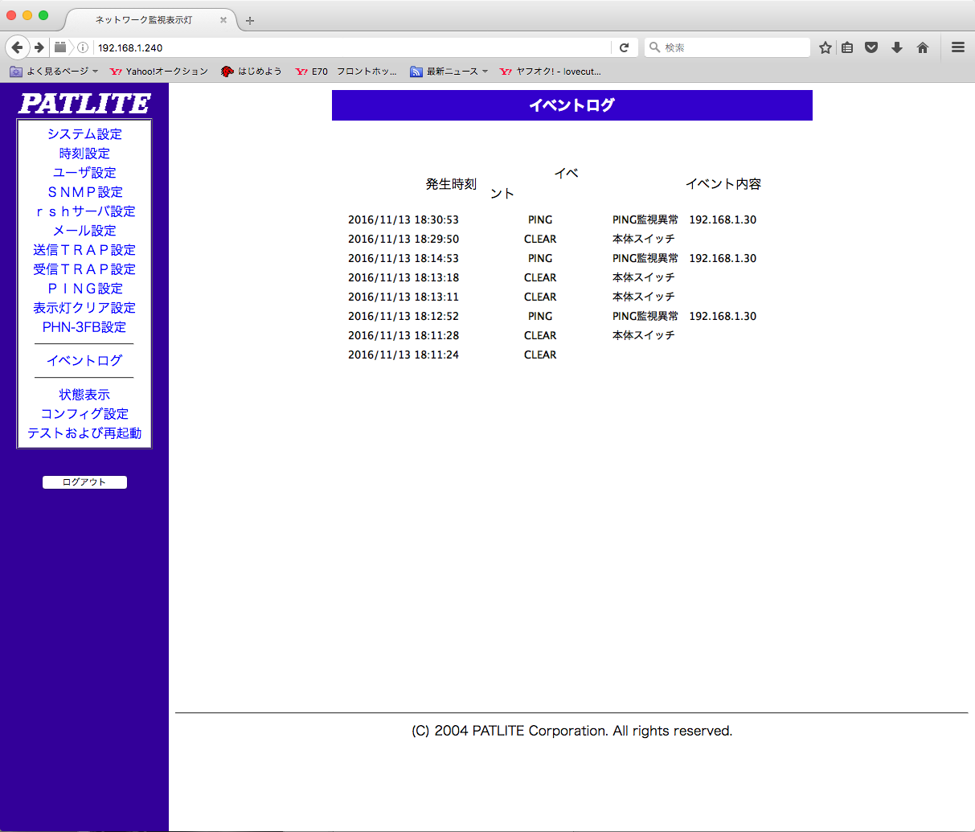Open the downloads arrow icon
This screenshot has width=975, height=832.
[897, 47]
